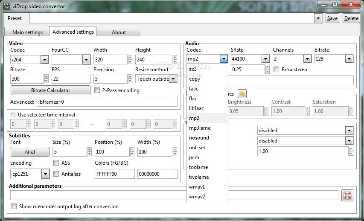Viewport: 364px width, 221px height.
Task: Decrease subtitle Position stepper
Action: [x=132, y=154]
